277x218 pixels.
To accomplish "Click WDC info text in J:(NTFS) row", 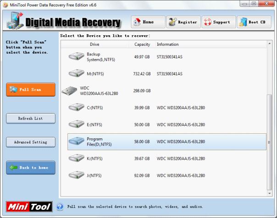I will 181,175.
